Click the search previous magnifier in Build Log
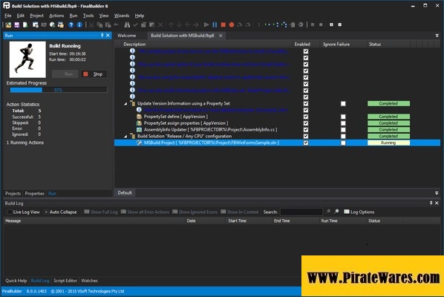Viewport: 444px width, 297px height. coord(328,212)
